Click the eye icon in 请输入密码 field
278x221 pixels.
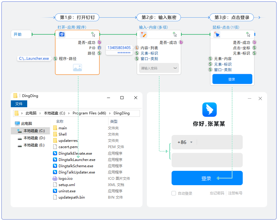[x=175, y=68]
